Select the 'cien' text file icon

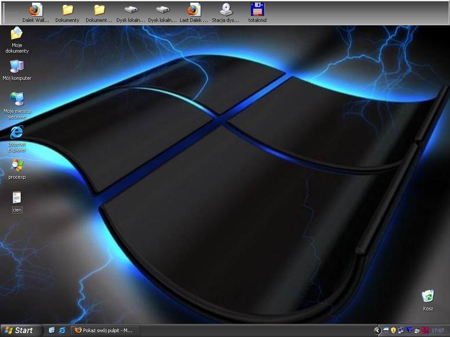(17, 202)
